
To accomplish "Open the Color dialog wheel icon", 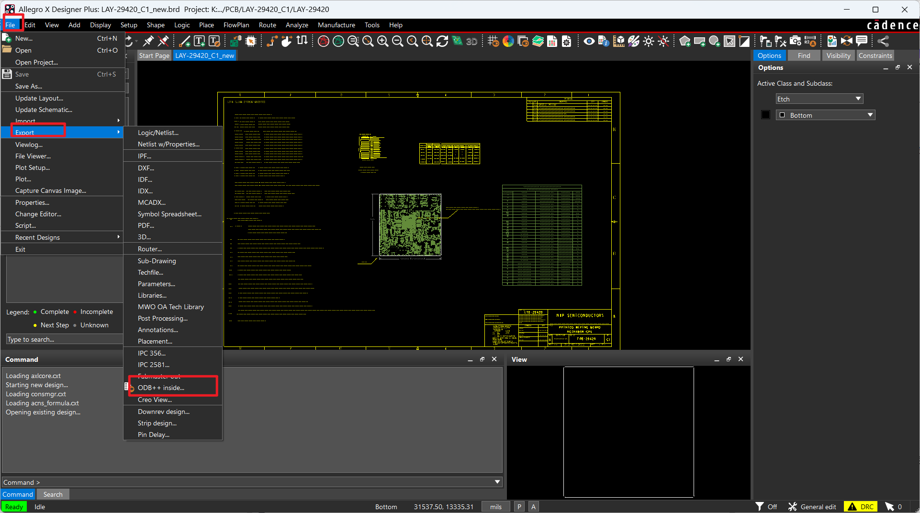I will point(508,42).
